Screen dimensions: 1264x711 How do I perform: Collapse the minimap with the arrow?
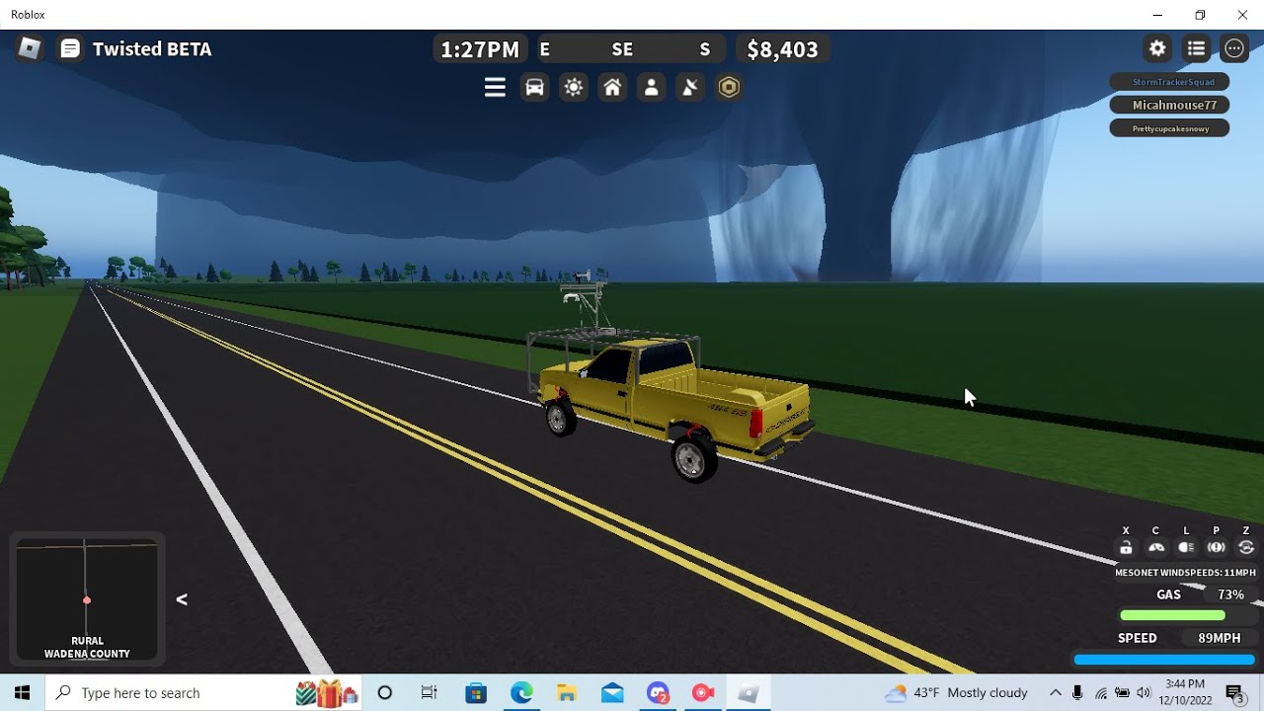click(x=182, y=599)
